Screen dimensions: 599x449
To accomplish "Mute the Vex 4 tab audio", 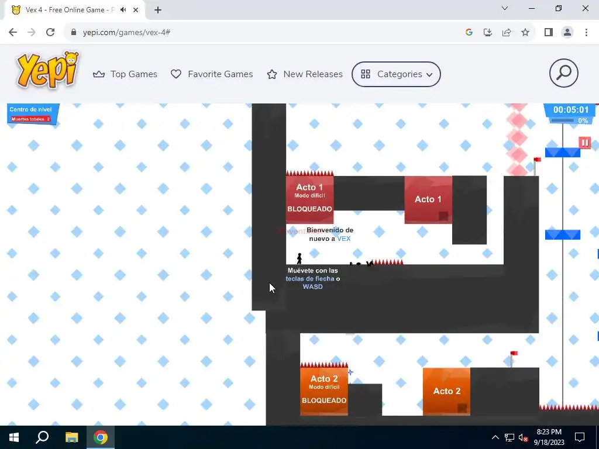I will coord(123,10).
